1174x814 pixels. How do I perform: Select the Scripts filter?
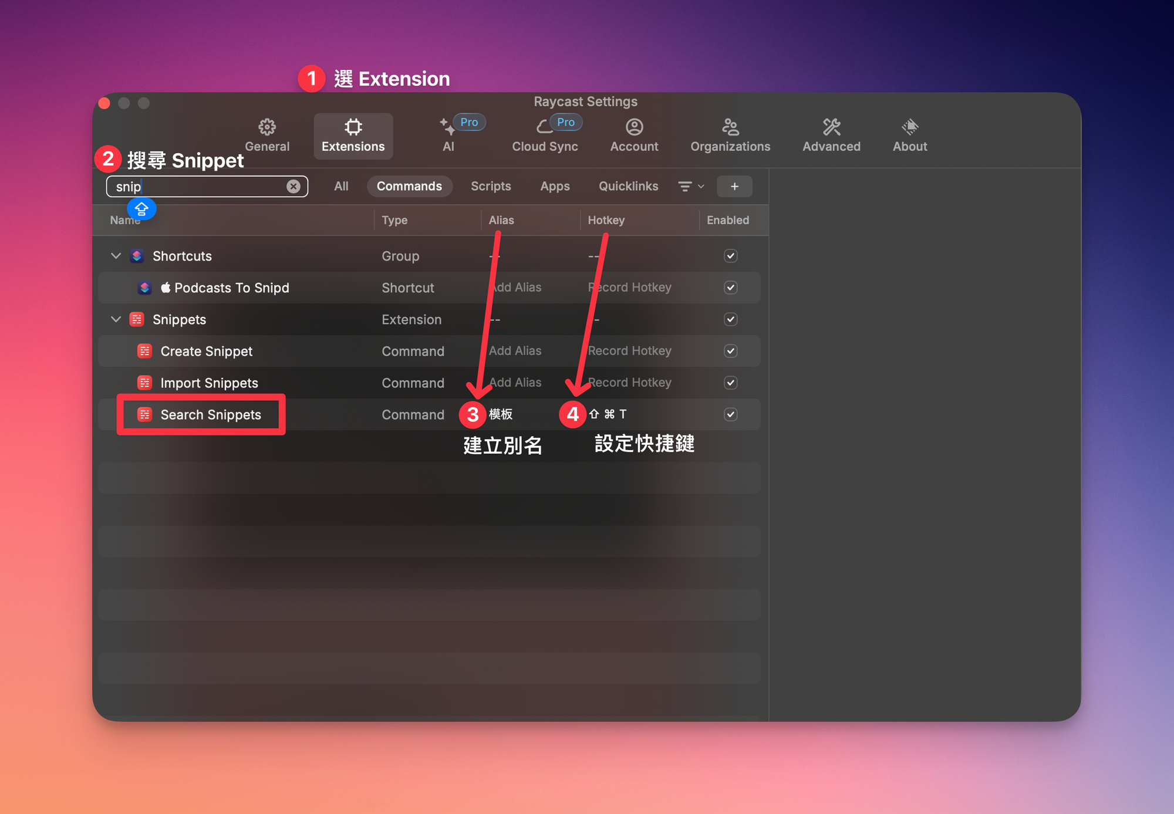click(491, 186)
